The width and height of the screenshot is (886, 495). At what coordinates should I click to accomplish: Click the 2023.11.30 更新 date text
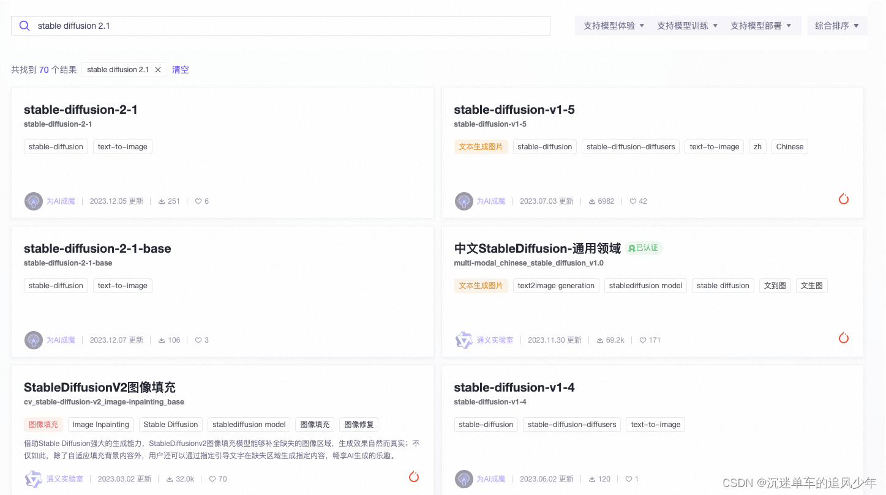point(555,340)
